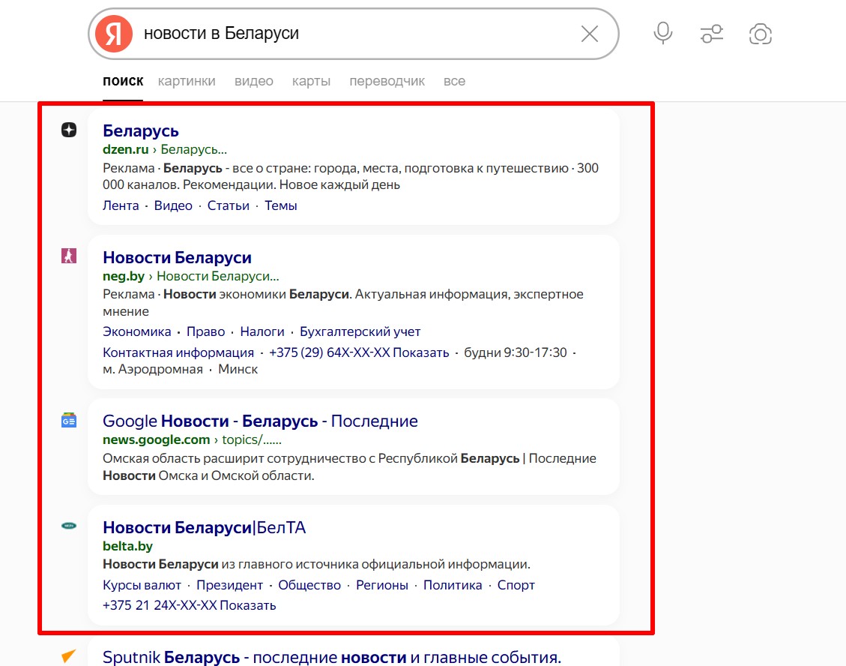
Task: Open the Sputnik Беларусь result title
Action: [332, 657]
